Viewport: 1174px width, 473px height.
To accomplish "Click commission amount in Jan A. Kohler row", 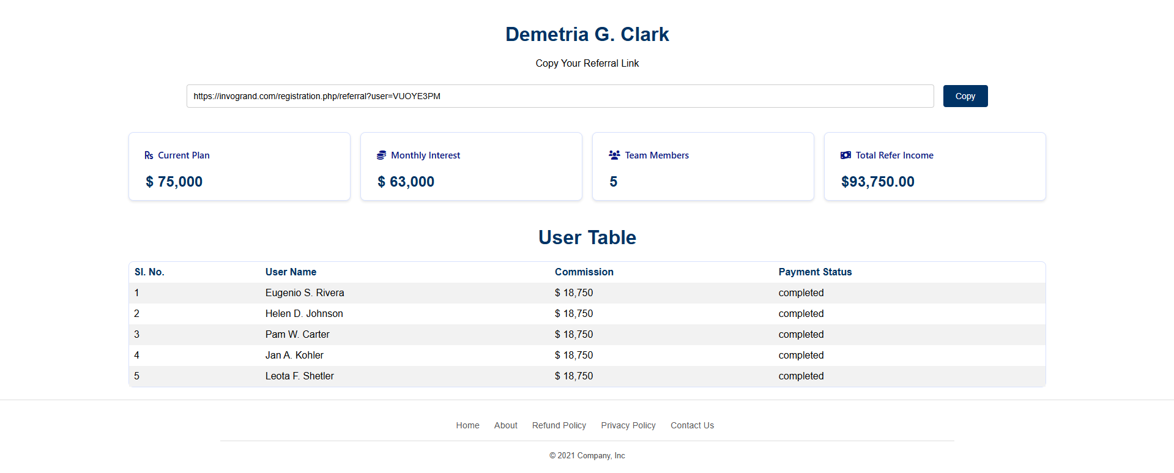I will tap(574, 356).
